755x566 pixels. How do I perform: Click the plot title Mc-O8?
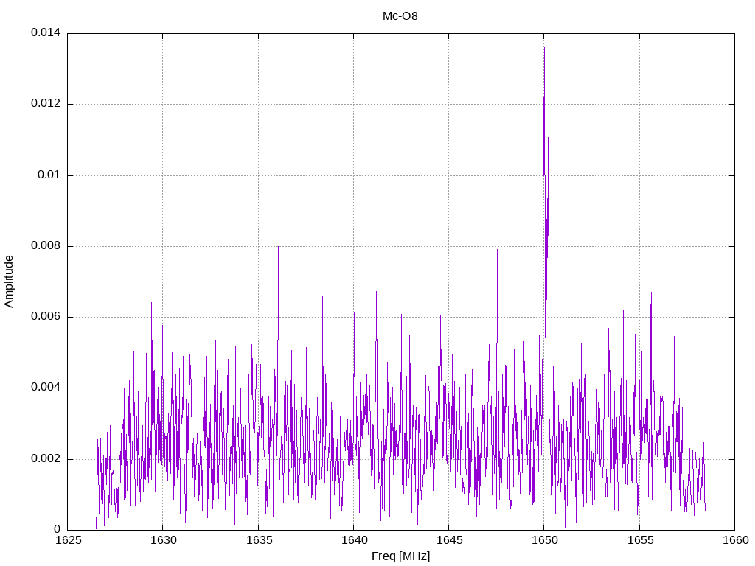click(400, 15)
